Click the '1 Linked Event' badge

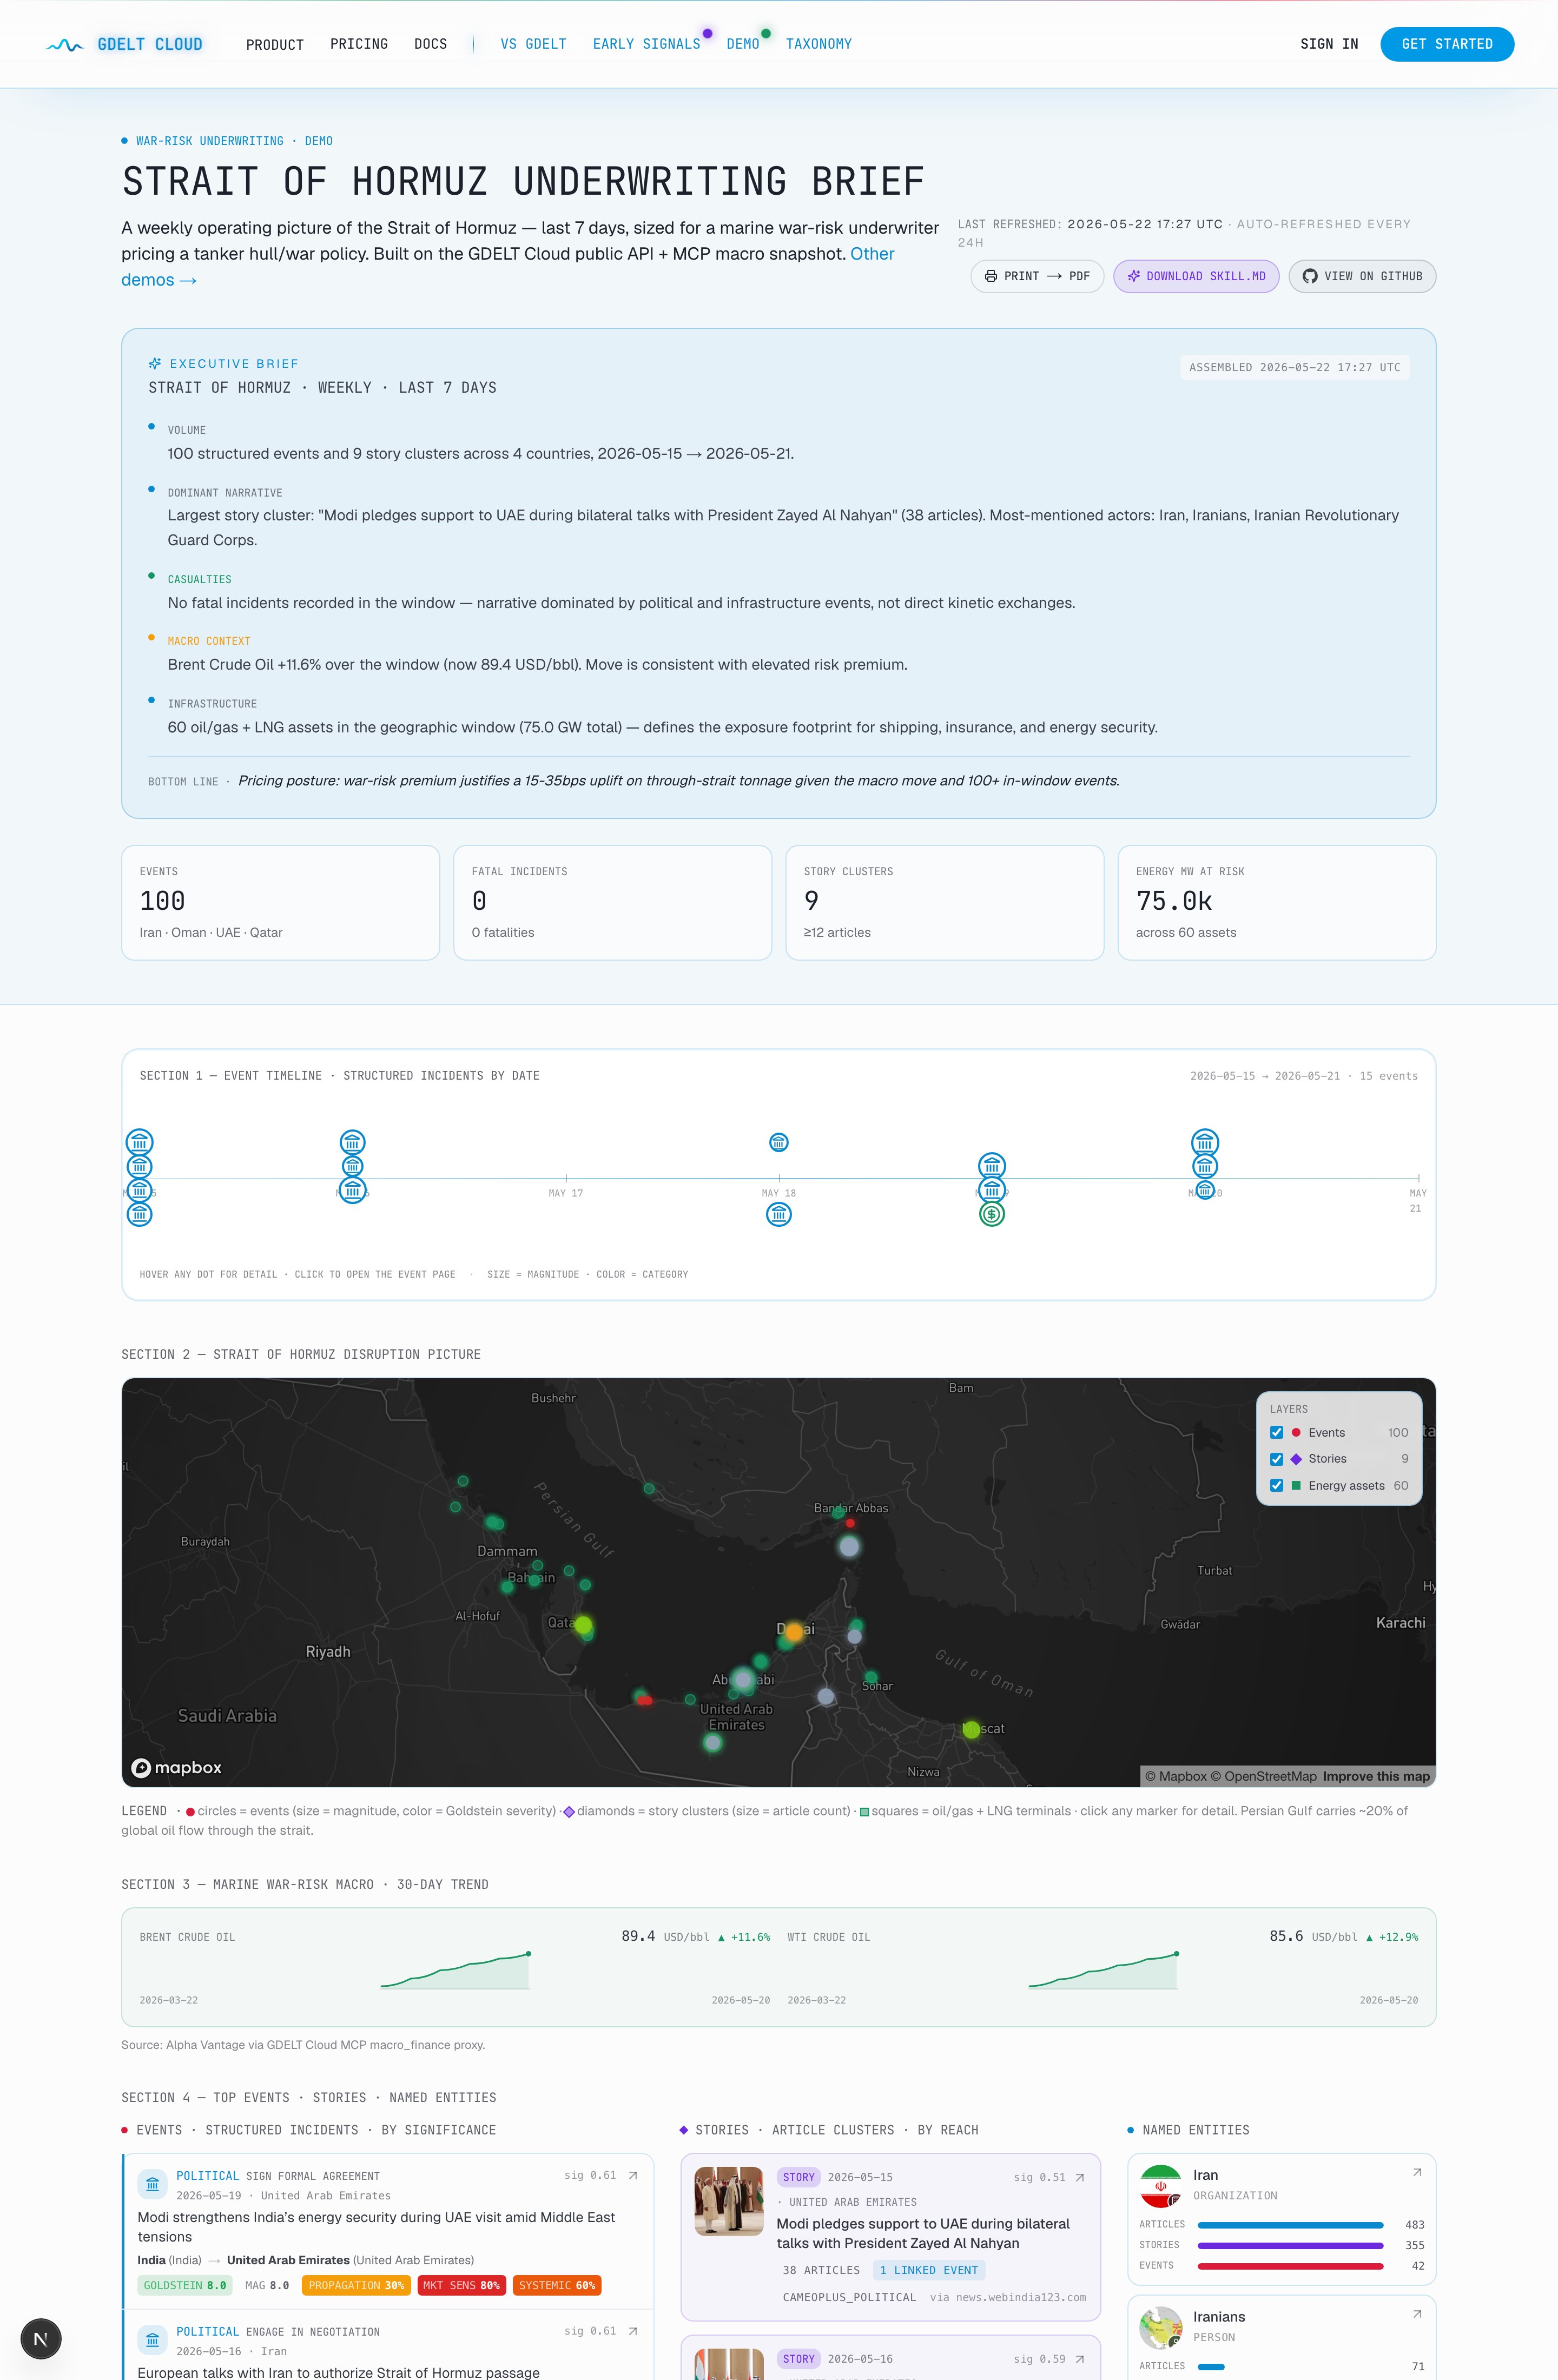pyautogui.click(x=929, y=2270)
